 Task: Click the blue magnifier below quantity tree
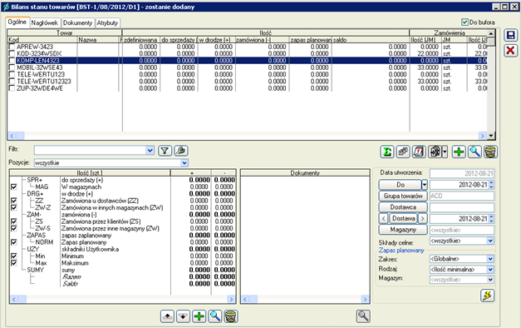[215, 316]
